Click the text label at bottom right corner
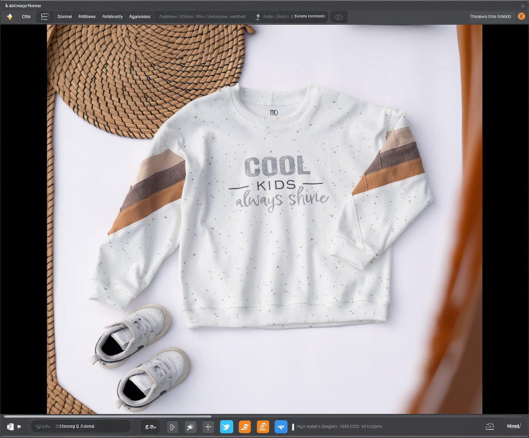This screenshot has height=438, width=529. tap(514, 426)
